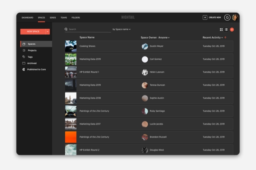Click the Archived folder icon
The width and height of the screenshot is (256, 170).
[x=24, y=63]
